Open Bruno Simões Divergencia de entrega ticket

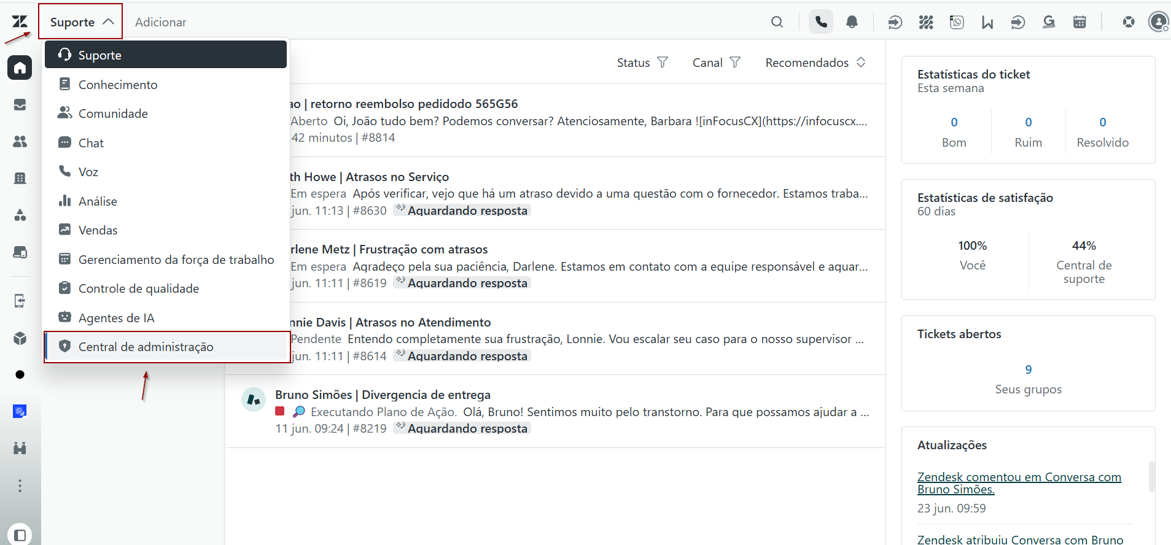coord(556,411)
